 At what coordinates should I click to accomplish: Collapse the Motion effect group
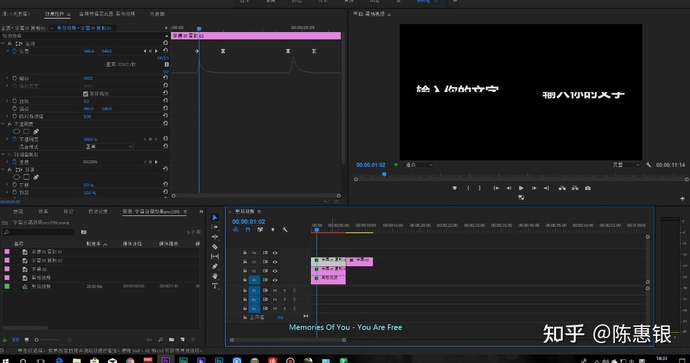pos(2,44)
